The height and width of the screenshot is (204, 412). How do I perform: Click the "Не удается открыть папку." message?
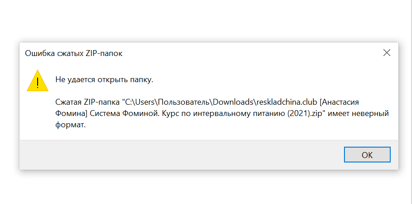tap(104, 80)
